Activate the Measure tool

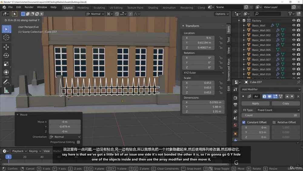click(x=6, y=90)
